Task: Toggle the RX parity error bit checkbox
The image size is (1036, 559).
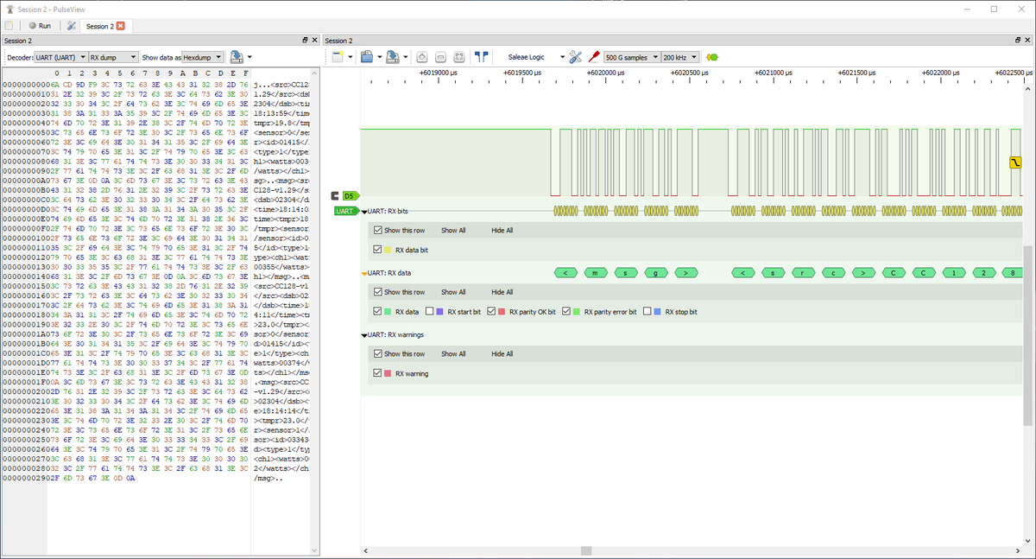Action: [x=567, y=311]
